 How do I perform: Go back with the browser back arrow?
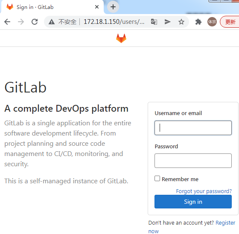pyautogui.click(x=7, y=22)
